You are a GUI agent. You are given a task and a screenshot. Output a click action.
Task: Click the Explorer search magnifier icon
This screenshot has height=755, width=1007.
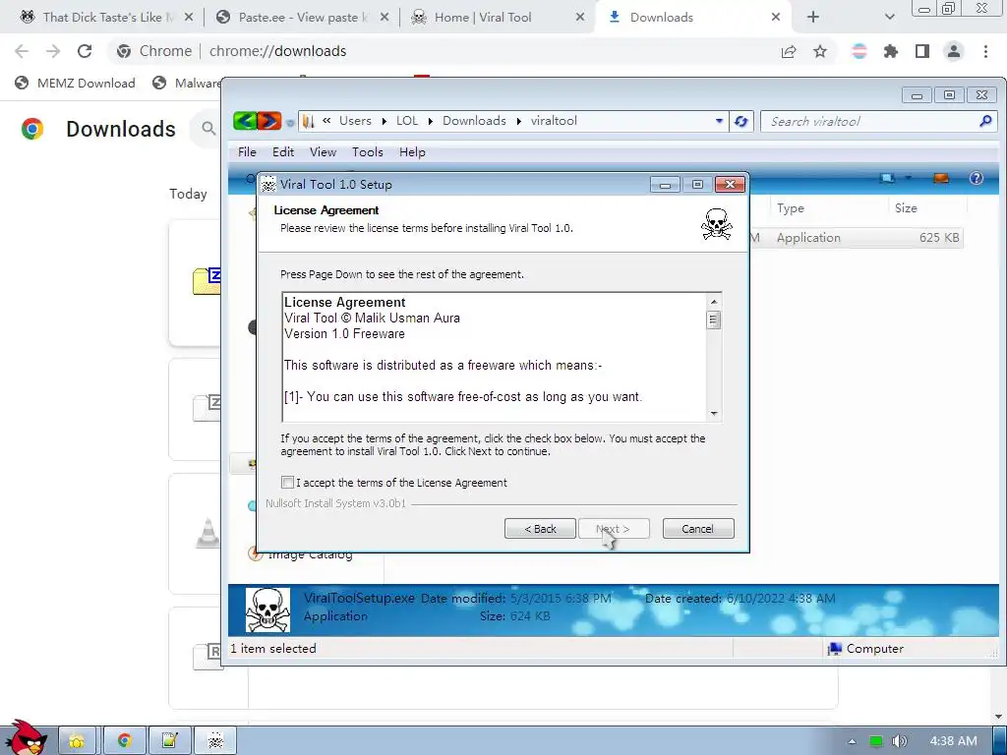tap(985, 121)
